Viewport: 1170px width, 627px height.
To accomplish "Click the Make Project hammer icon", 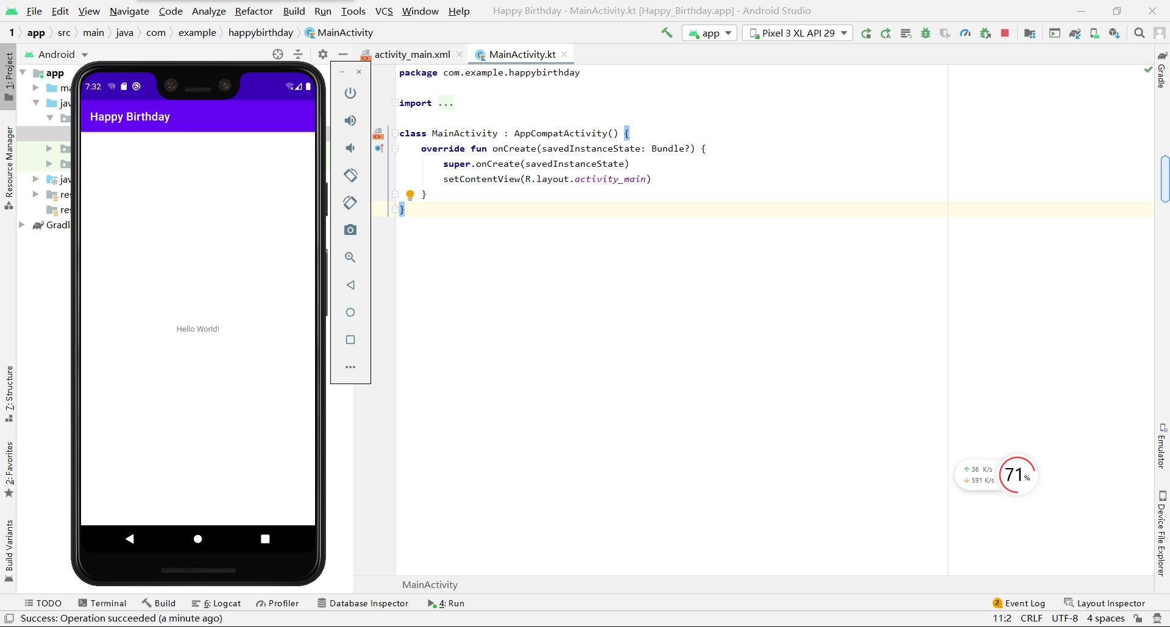I will 667,33.
